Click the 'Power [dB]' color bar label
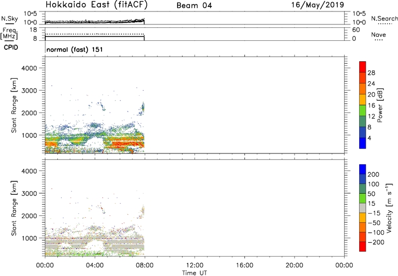 tap(380, 105)
